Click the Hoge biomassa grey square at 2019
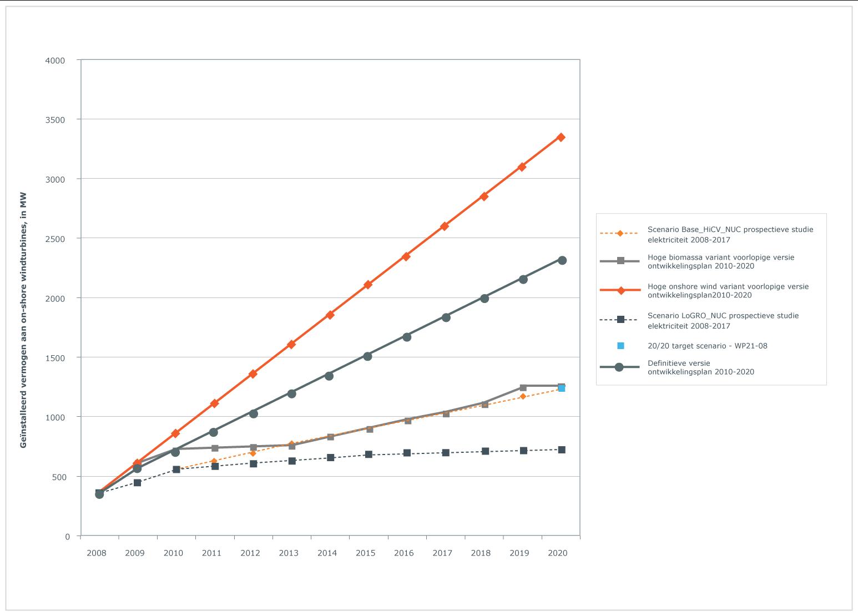 (523, 387)
